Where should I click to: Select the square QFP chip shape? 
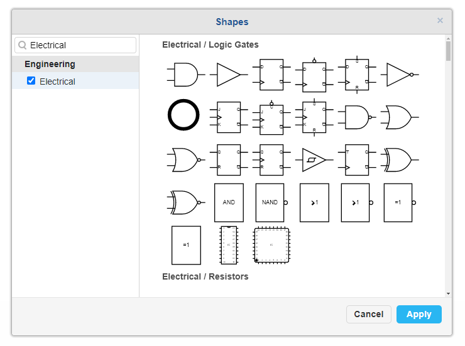[271, 245]
